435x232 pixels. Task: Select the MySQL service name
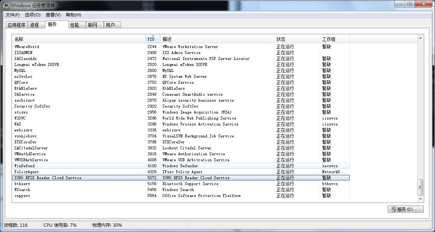(20, 70)
